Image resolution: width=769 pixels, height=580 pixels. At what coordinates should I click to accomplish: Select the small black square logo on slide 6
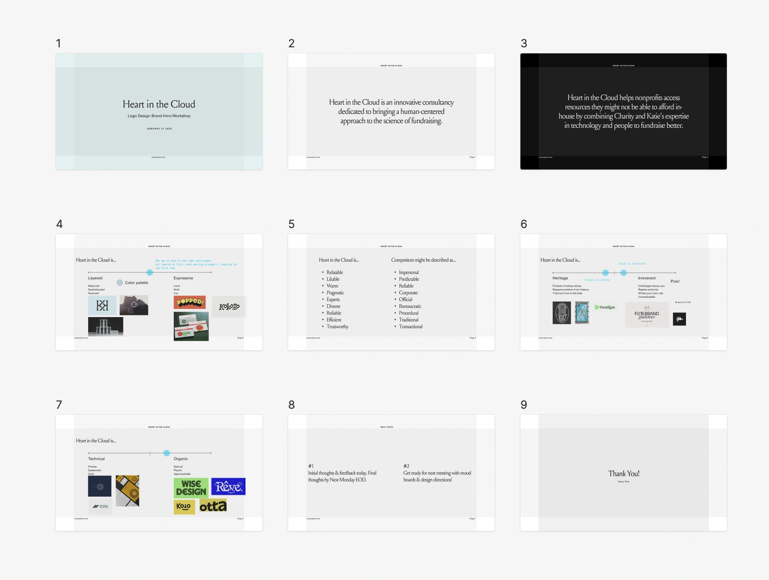(x=680, y=319)
